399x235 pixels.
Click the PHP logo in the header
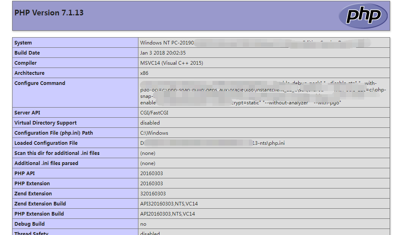click(x=363, y=16)
